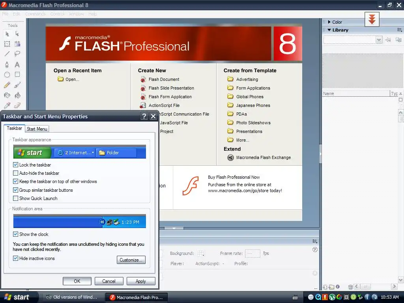This screenshot has height=303, width=404.
Task: Select the Eraser tool
Action: click(x=17, y=105)
